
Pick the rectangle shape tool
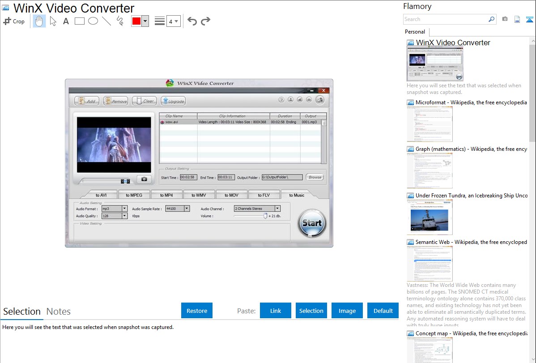tap(80, 21)
